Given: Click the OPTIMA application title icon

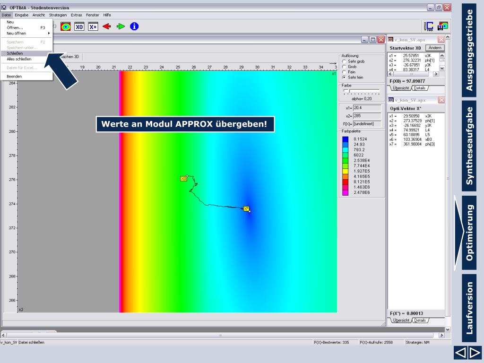Looking at the screenshot, I should point(4,8).
